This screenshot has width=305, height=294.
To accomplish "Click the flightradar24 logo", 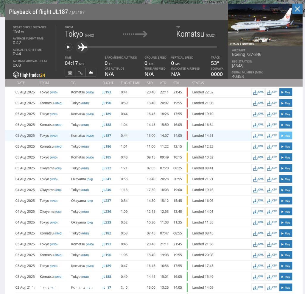I will click(x=29, y=75).
